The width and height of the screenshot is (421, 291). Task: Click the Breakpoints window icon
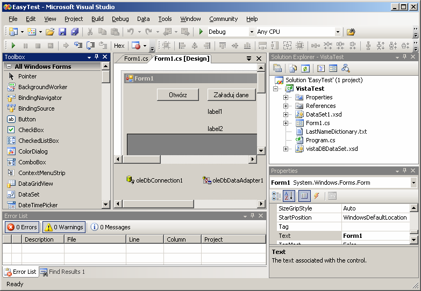point(136,45)
